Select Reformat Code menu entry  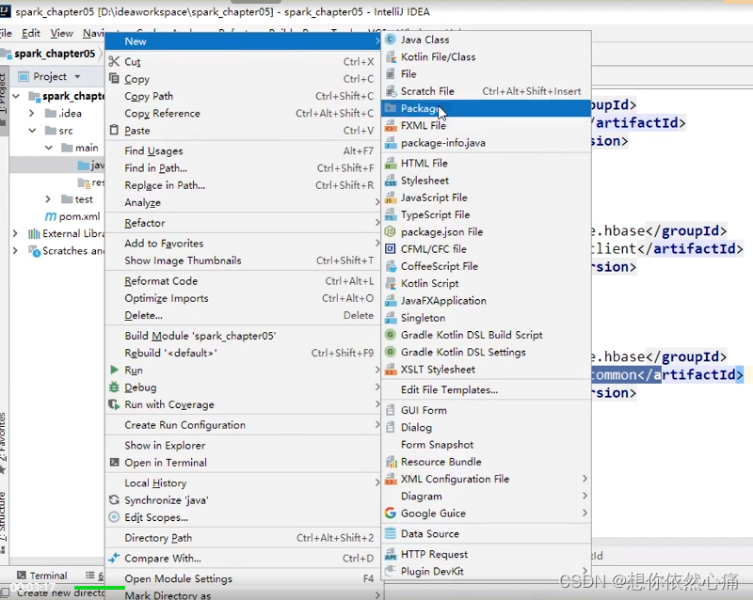(242, 281)
